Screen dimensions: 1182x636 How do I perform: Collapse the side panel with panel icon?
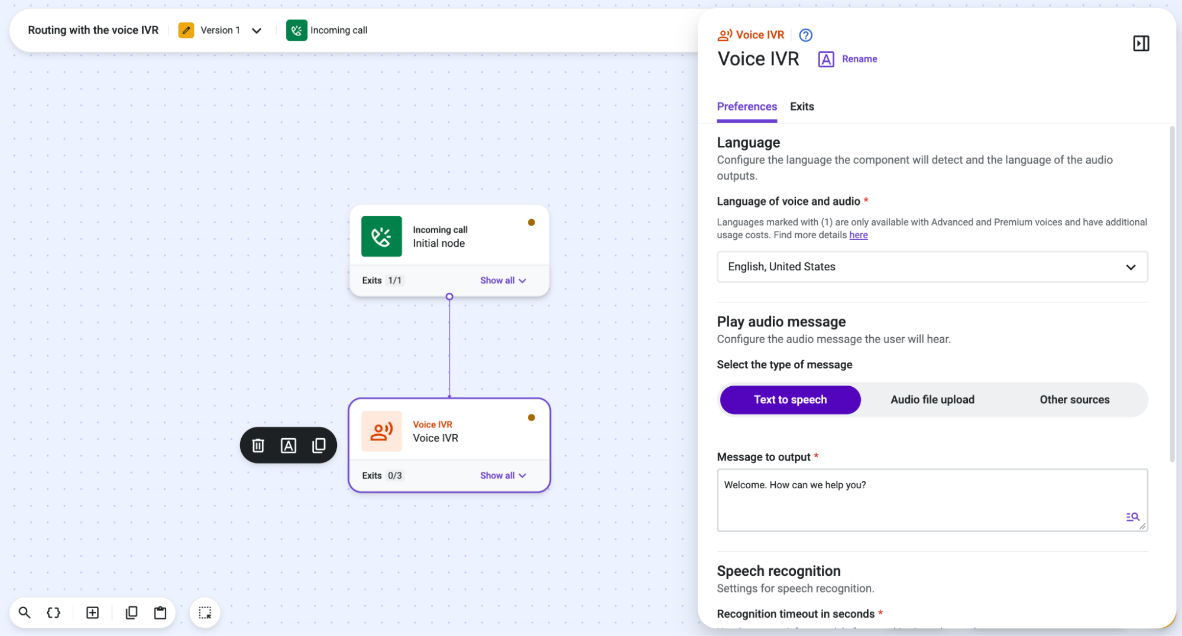pyautogui.click(x=1141, y=43)
